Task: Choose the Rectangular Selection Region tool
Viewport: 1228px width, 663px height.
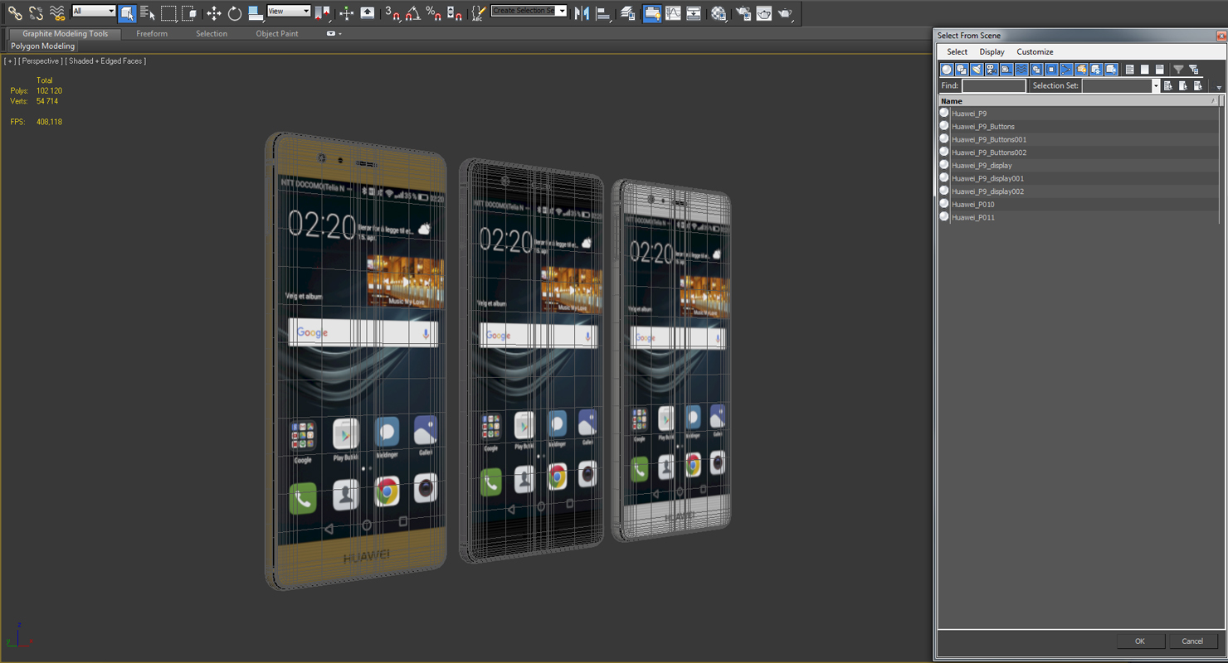Action: click(168, 12)
